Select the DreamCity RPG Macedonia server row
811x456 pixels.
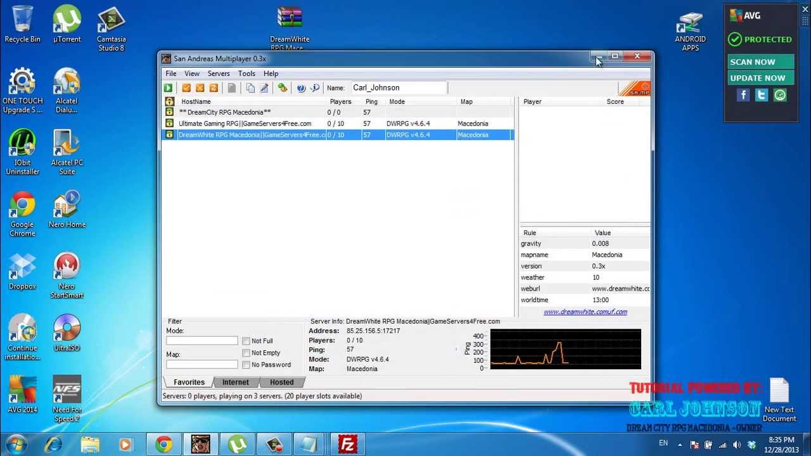338,112
